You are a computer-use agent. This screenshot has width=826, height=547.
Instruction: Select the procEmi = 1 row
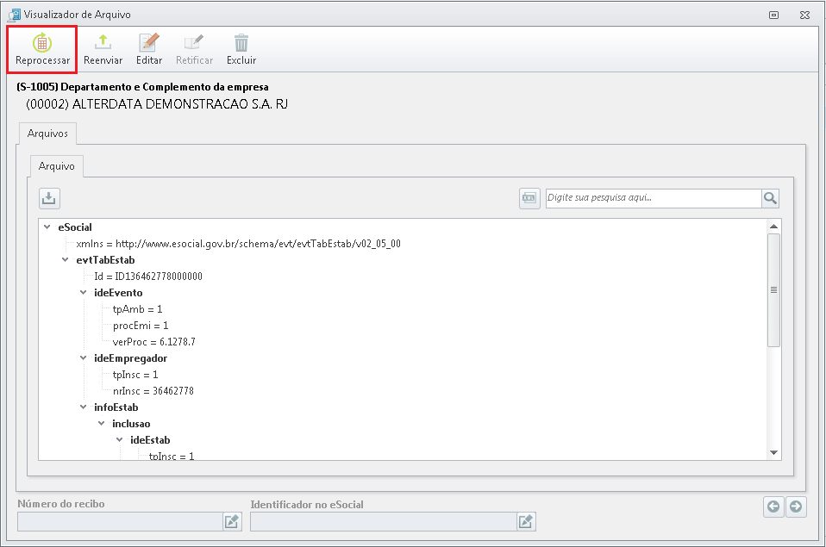[x=141, y=326]
